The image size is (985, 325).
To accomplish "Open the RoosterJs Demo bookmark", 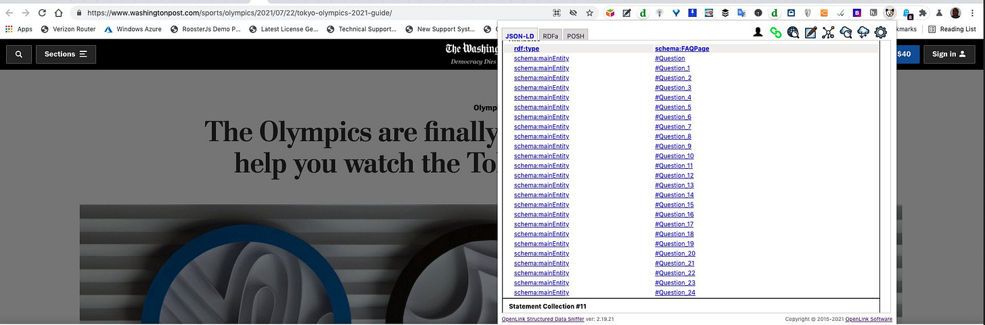I will [206, 29].
